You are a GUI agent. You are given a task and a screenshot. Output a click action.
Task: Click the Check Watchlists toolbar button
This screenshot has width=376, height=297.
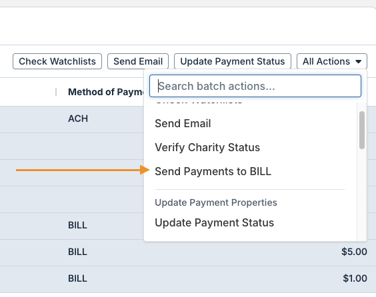click(57, 61)
